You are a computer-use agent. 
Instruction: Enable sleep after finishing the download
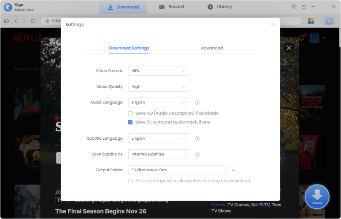pyautogui.click(x=130, y=181)
